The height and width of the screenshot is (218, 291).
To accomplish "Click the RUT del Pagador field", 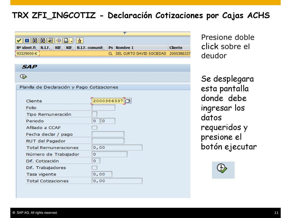I will pyautogui.click(x=108, y=141).
